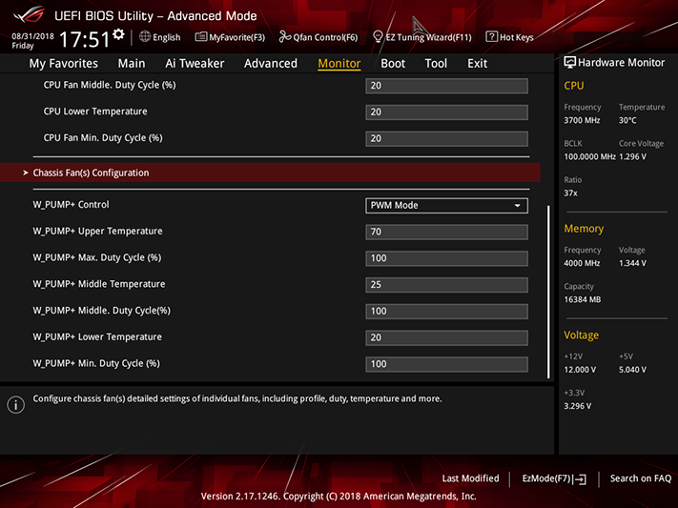Edit the W_PUMP+ Middle Duty Cycle field
The width and height of the screenshot is (678, 508).
point(446,311)
